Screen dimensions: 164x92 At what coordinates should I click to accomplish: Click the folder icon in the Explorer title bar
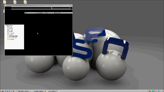6,5
